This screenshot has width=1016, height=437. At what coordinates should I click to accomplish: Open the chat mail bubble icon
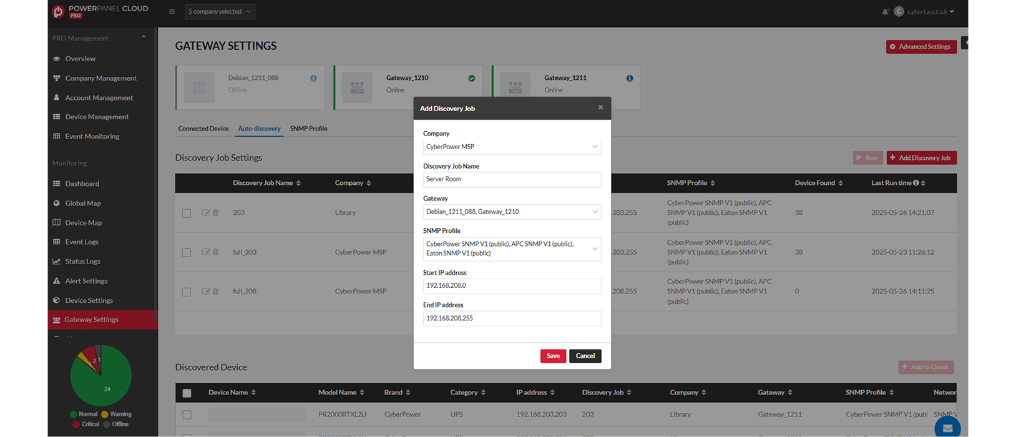pos(947,427)
